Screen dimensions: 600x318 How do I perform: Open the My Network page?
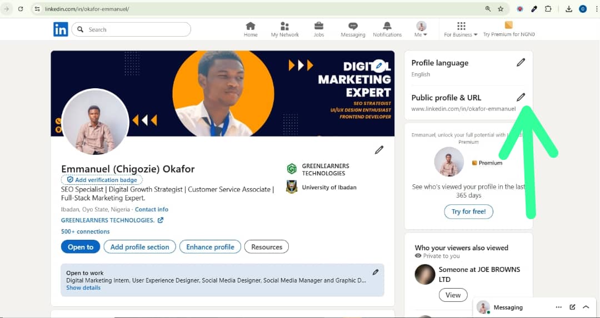[284, 29]
